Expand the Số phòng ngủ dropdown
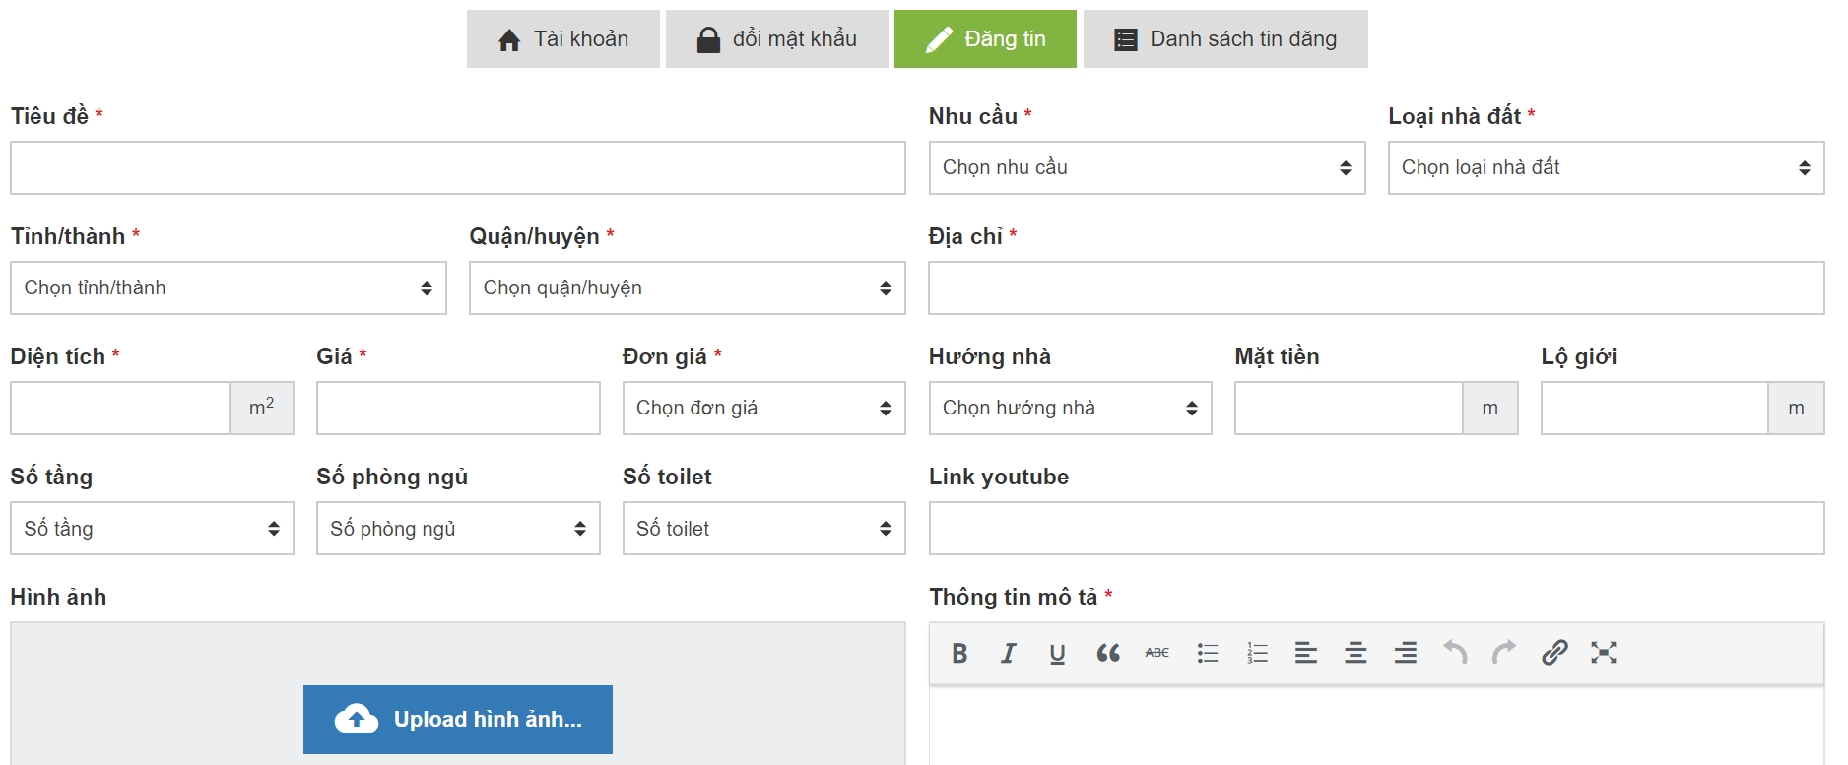1848x765 pixels. [458, 529]
